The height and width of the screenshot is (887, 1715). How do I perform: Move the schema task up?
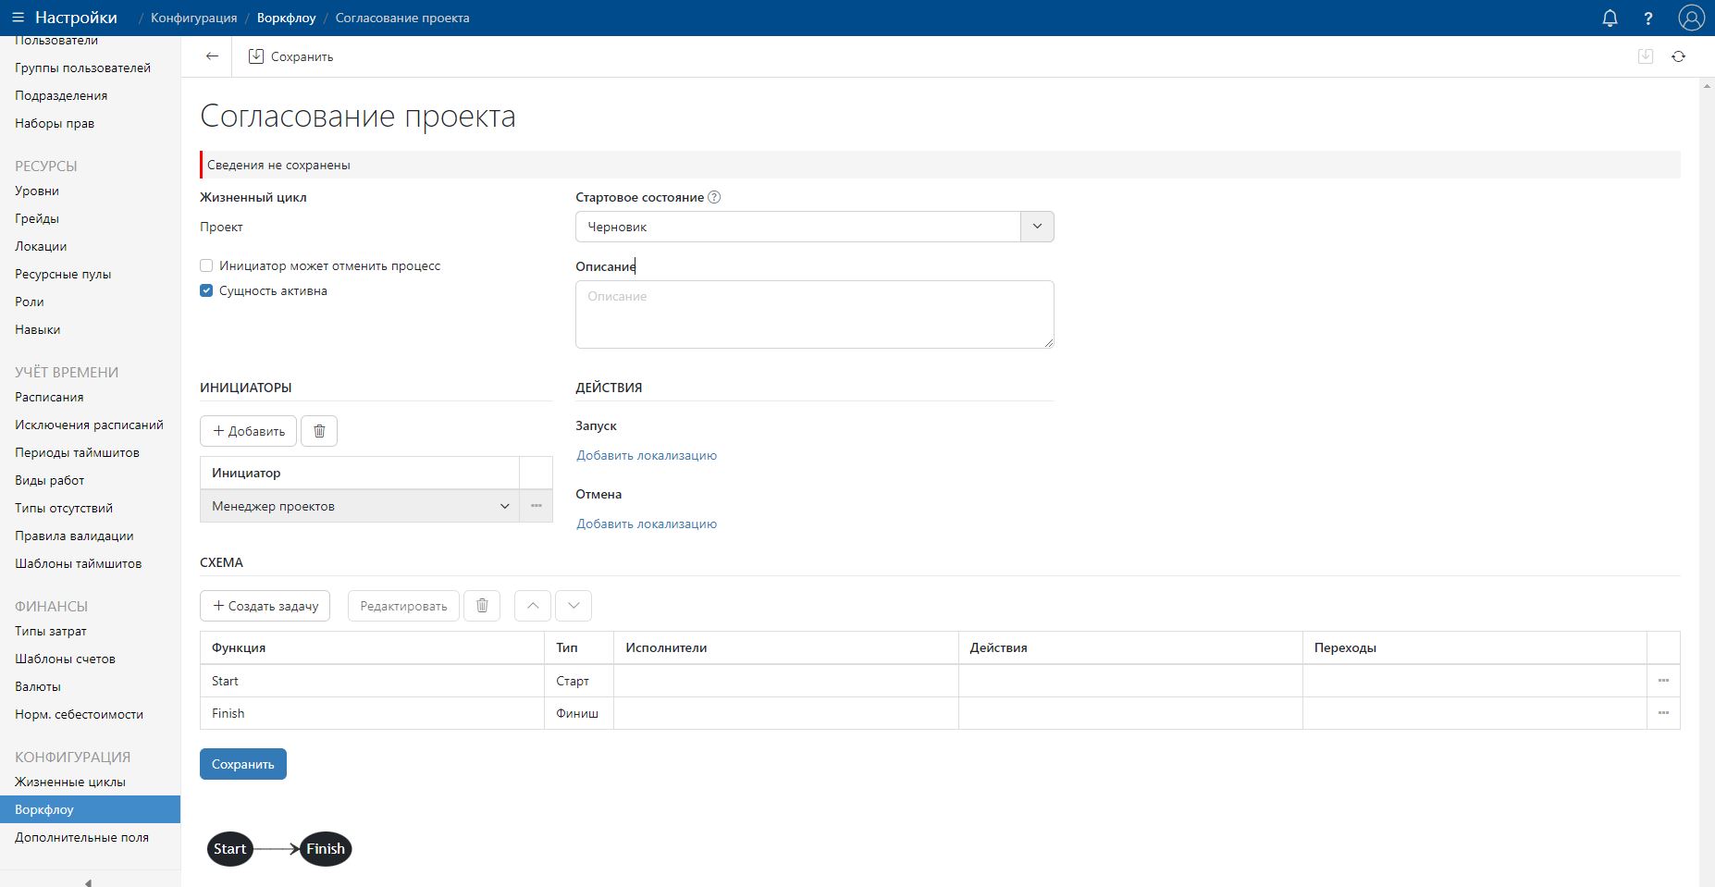tap(533, 606)
